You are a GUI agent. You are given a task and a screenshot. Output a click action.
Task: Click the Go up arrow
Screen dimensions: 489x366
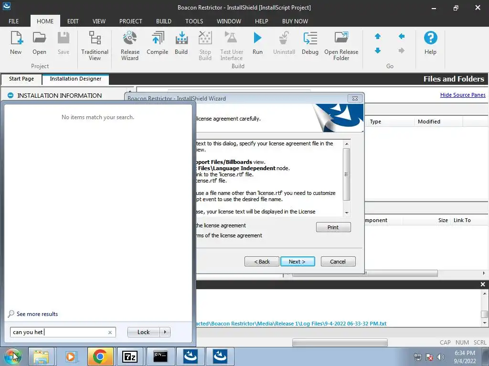pos(378,36)
